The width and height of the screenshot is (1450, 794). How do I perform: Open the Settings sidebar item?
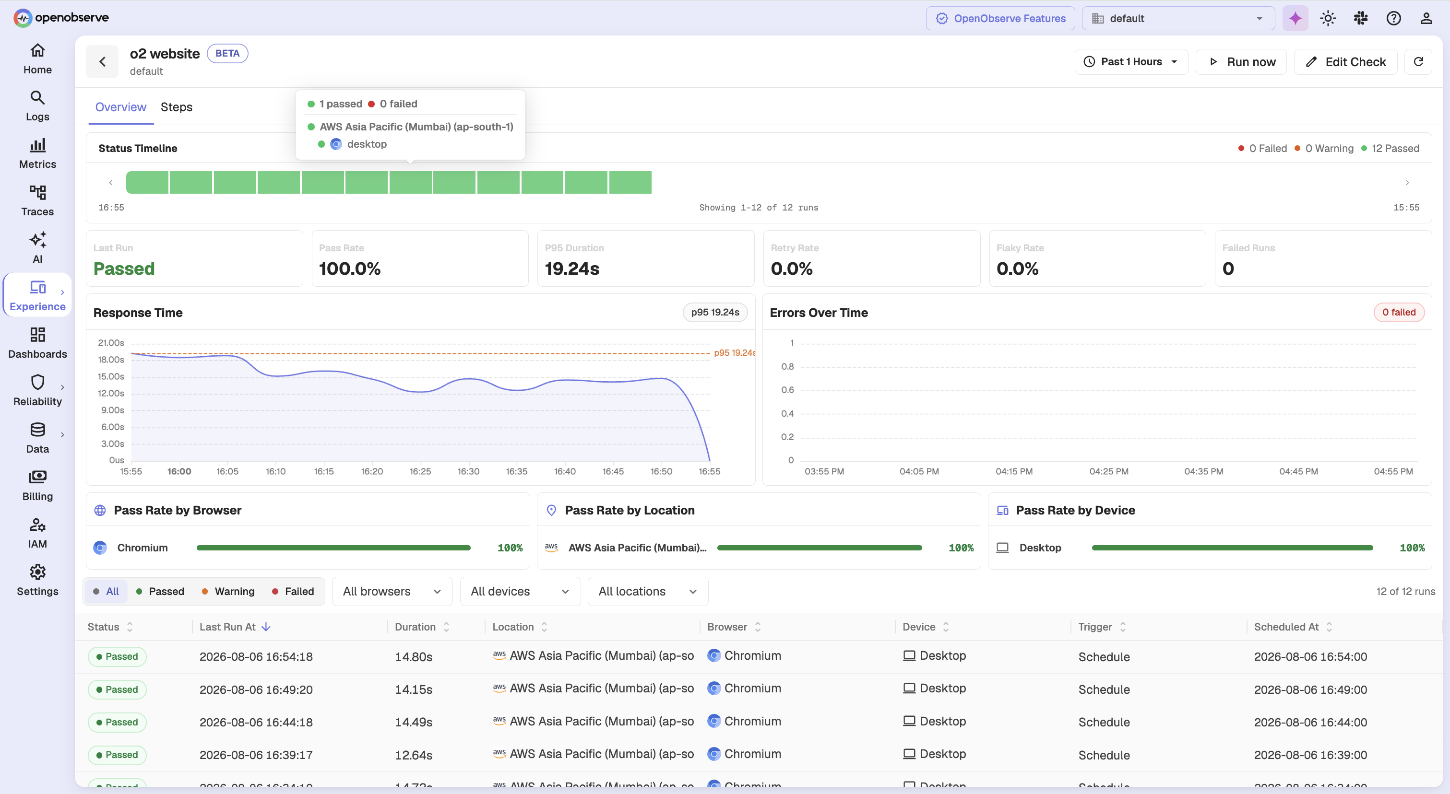pyautogui.click(x=37, y=580)
